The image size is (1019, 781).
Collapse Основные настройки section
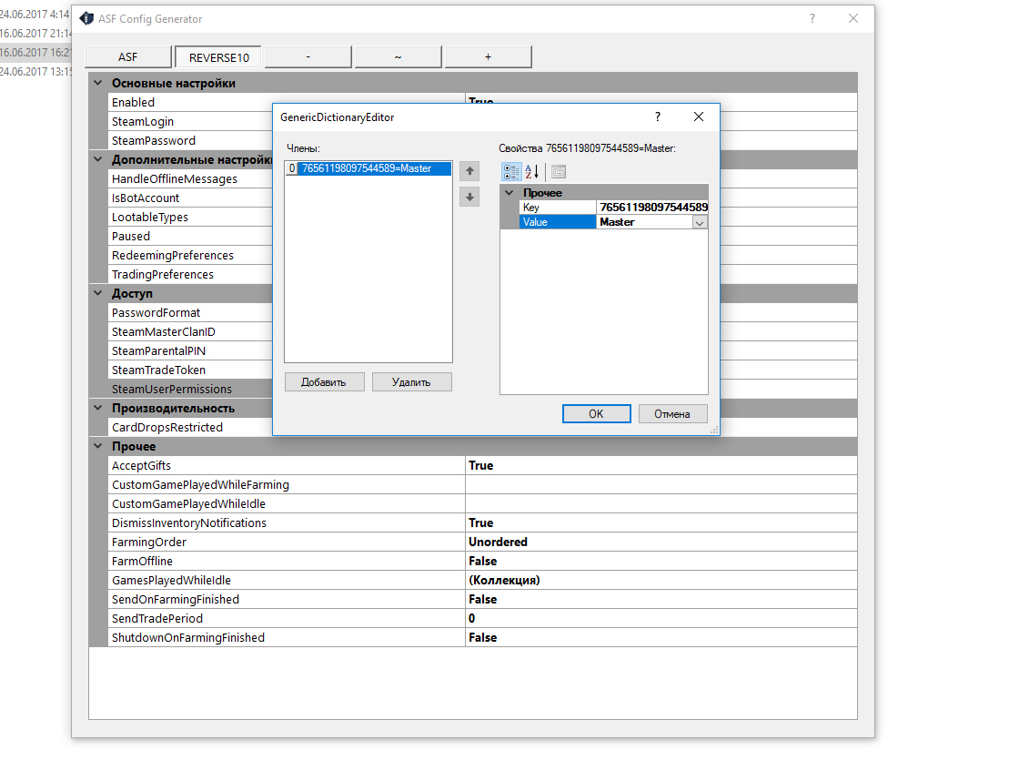pyautogui.click(x=98, y=83)
